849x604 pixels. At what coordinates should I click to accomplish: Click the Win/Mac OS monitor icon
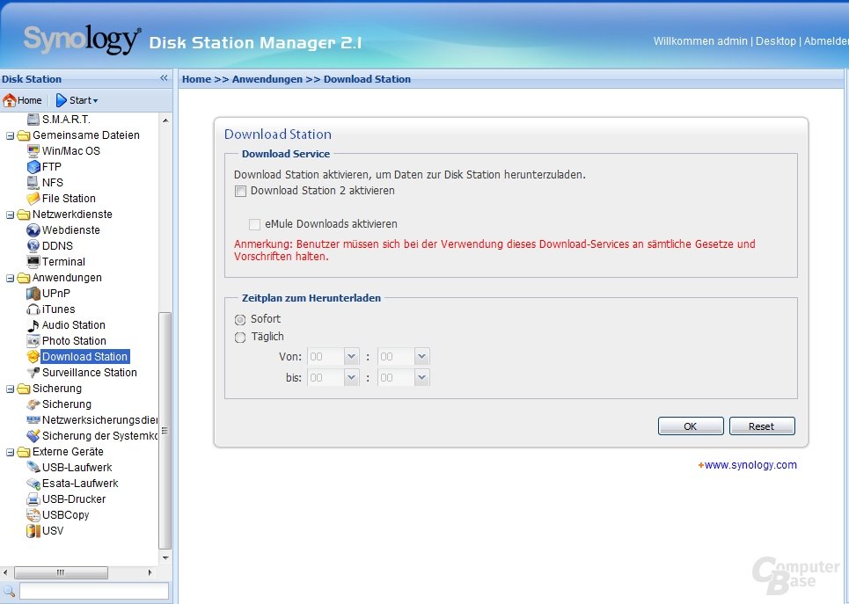pos(33,151)
